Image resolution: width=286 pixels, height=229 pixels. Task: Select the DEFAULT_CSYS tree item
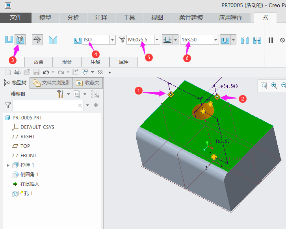coord(37,127)
